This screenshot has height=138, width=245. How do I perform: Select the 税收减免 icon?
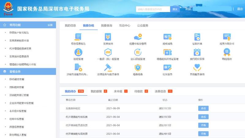click(x=168, y=37)
